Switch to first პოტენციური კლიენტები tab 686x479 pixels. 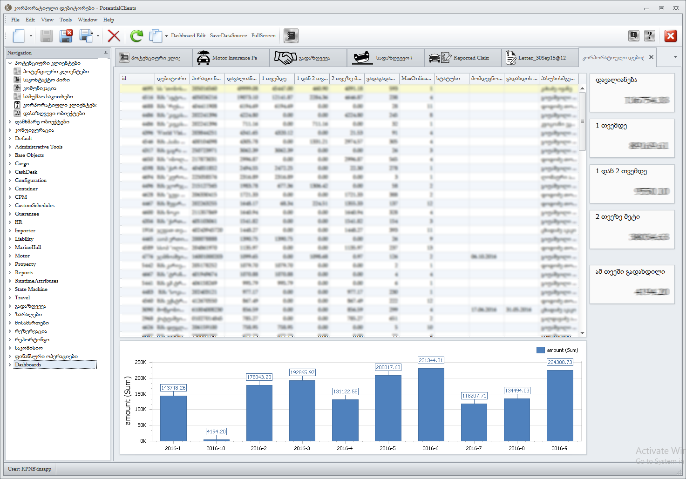coord(154,58)
